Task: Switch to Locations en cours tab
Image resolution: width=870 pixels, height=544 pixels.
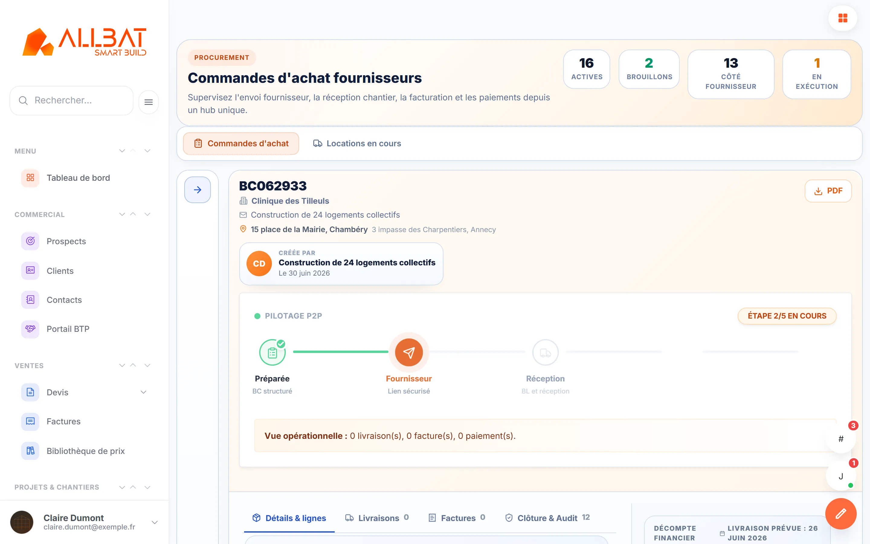Action: [x=357, y=144]
